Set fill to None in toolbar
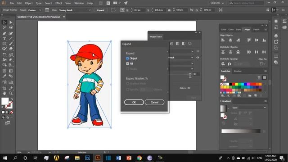The image size is (288, 162). pyautogui.click(x=12, y=112)
